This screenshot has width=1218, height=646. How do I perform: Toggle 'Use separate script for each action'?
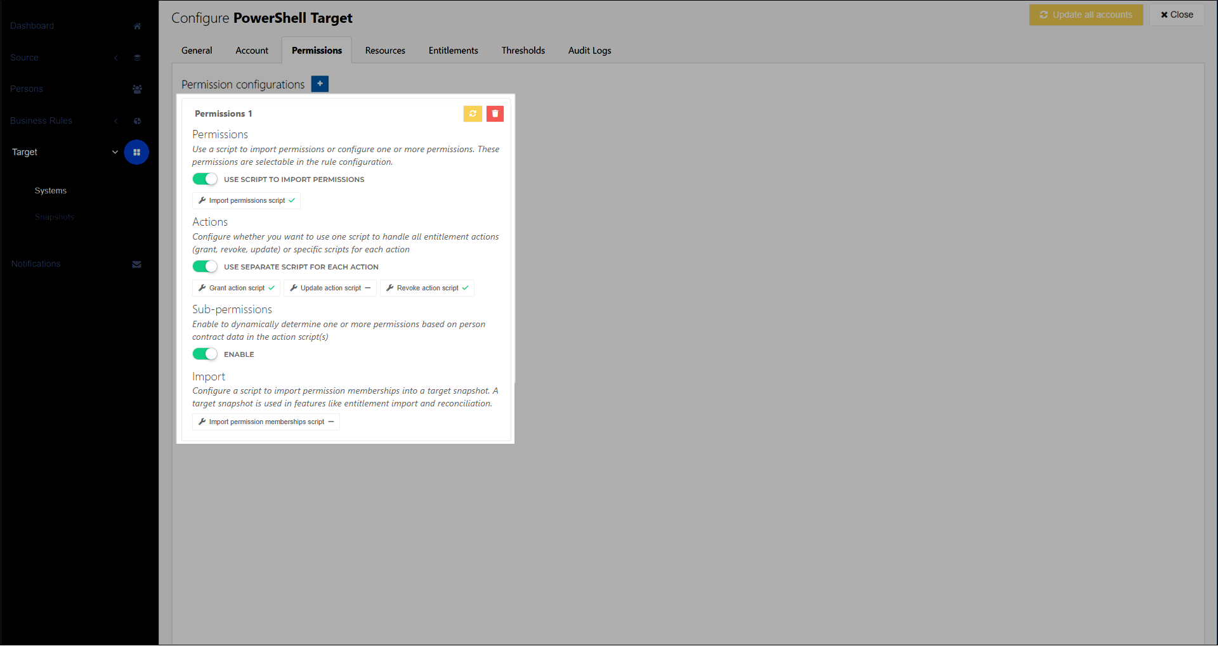coord(204,266)
